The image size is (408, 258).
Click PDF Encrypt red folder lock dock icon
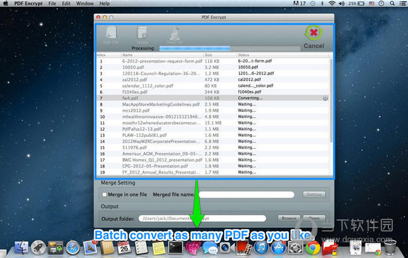(329, 247)
